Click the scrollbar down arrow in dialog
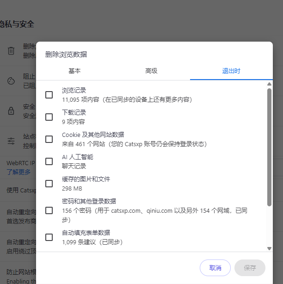Screen dimensions: 283x284 (269, 248)
